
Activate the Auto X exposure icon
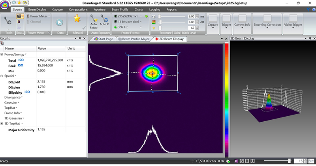pyautogui.click(x=104, y=20)
